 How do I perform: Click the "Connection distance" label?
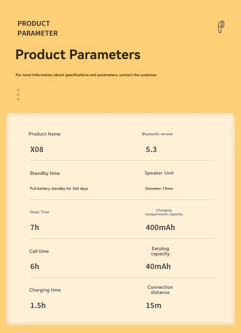tap(160, 290)
